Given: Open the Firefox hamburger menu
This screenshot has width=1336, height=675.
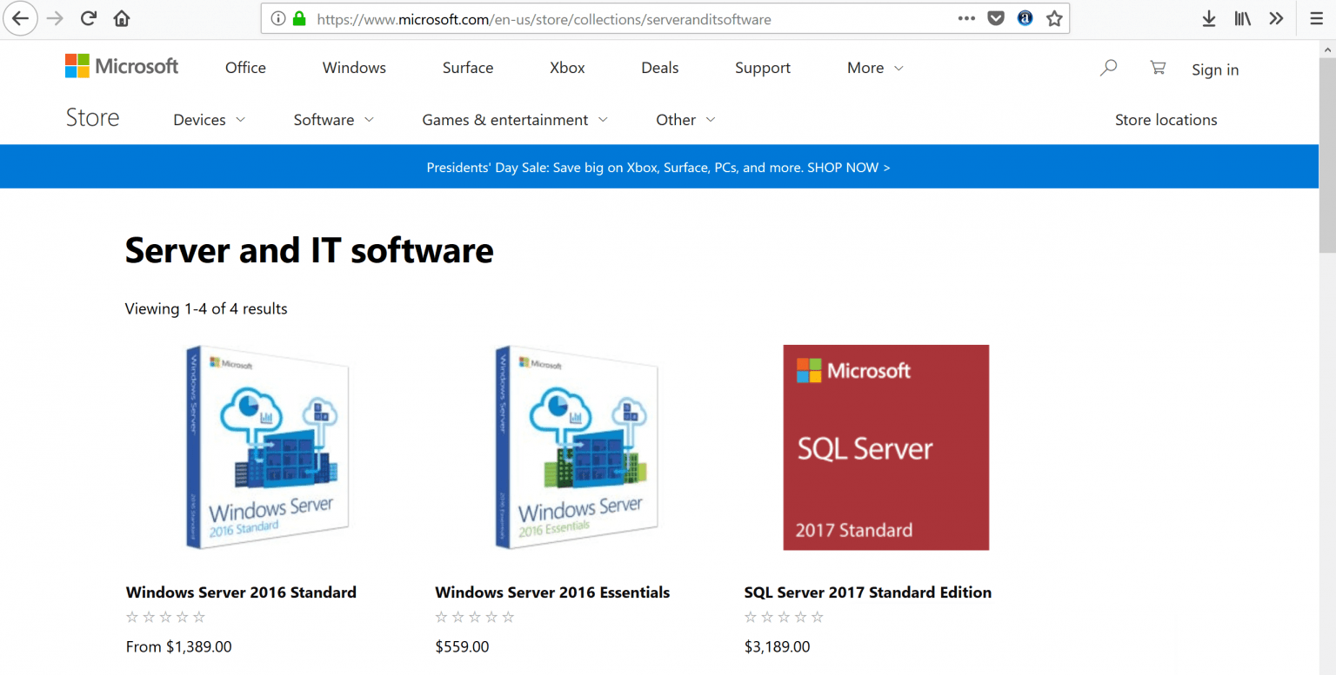Looking at the screenshot, I should click(x=1316, y=18).
